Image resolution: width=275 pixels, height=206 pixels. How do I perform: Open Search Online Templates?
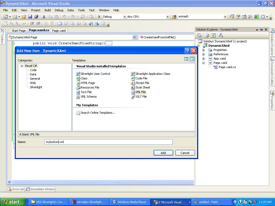96,113
